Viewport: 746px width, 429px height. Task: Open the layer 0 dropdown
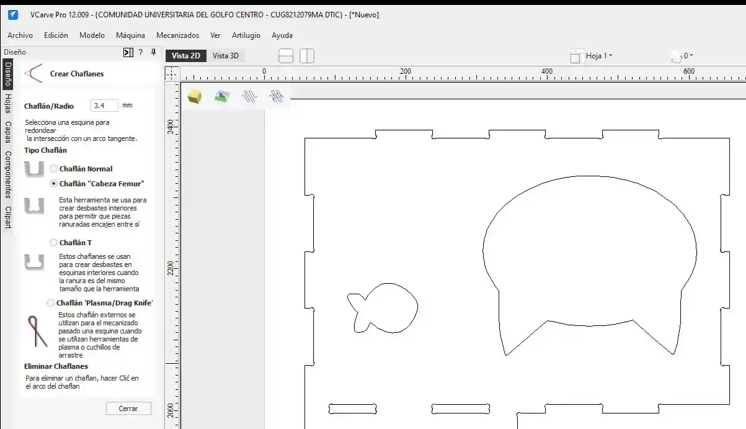point(688,56)
